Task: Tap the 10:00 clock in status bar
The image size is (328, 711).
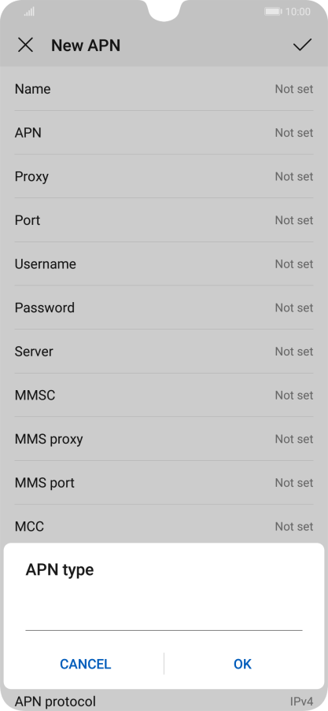Action: click(x=298, y=12)
